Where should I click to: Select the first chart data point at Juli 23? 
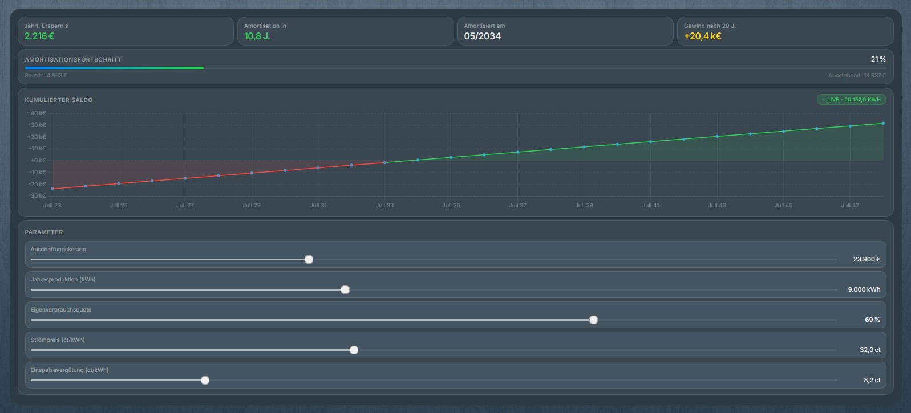point(52,189)
